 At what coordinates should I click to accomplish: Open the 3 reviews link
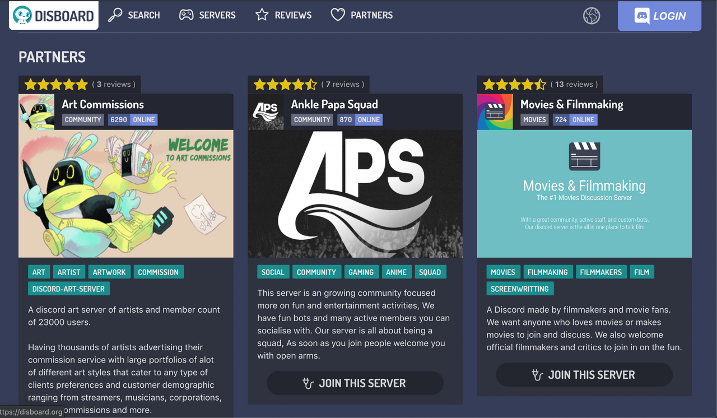114,85
